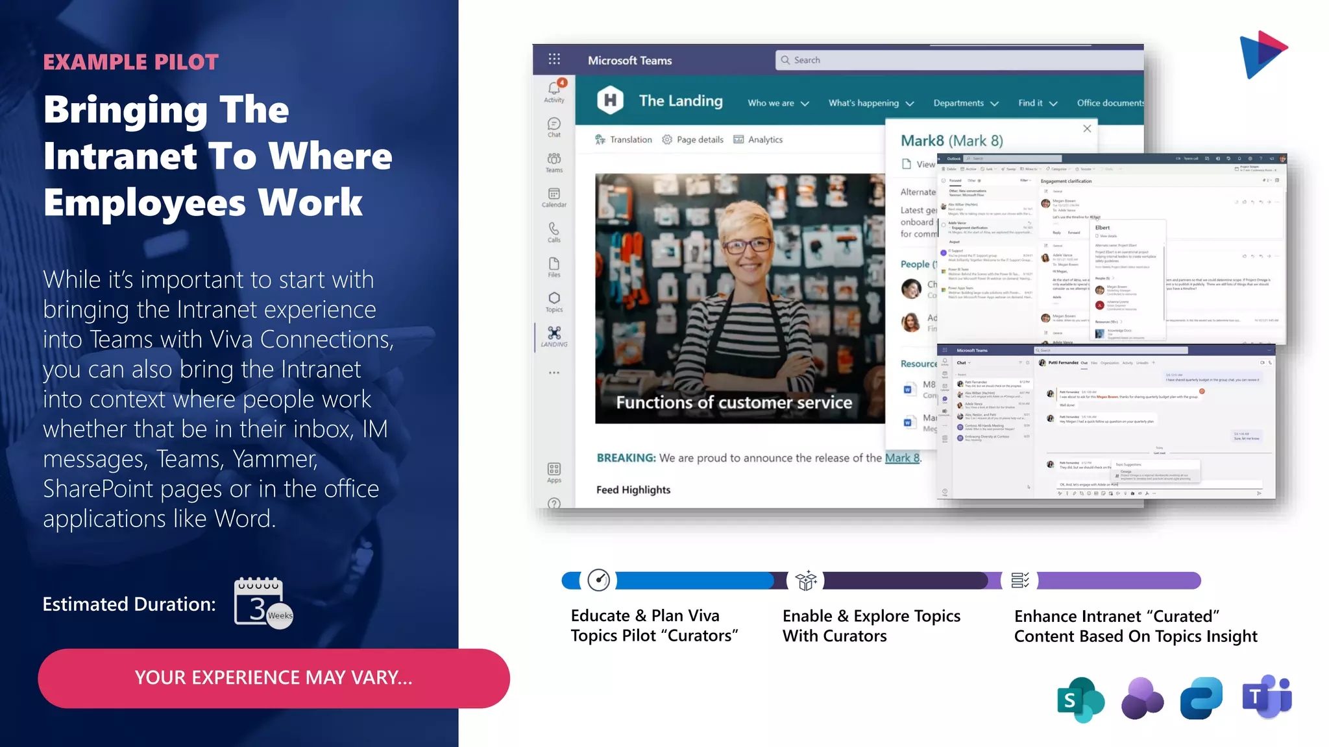Click the checklist icon on pilot timeline
The width and height of the screenshot is (1329, 747).
click(x=1019, y=580)
